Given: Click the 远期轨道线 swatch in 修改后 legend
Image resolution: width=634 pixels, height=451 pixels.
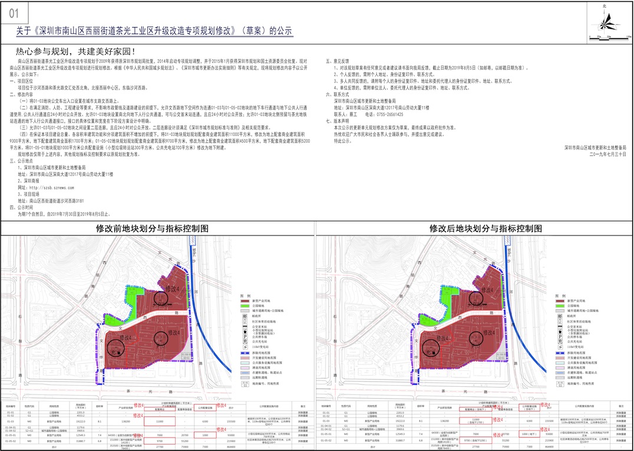Looking at the screenshot, I should [x=560, y=377].
